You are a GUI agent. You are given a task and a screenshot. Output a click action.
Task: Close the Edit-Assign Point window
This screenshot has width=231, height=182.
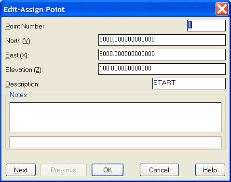pyautogui.click(x=222, y=9)
